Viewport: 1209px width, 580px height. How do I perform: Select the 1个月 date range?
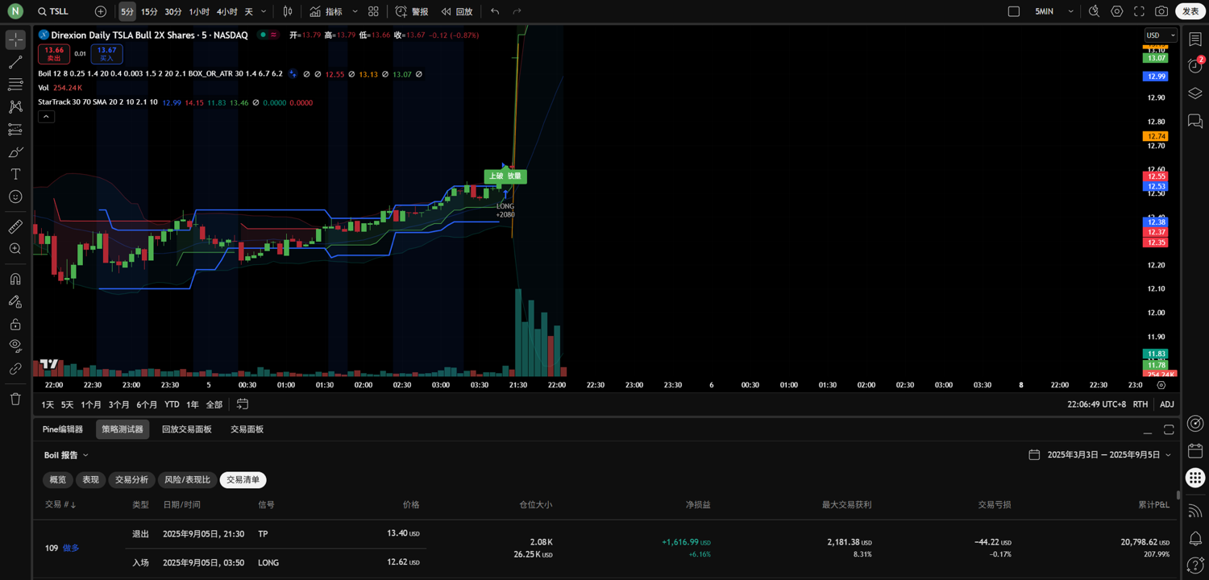pyautogui.click(x=91, y=404)
